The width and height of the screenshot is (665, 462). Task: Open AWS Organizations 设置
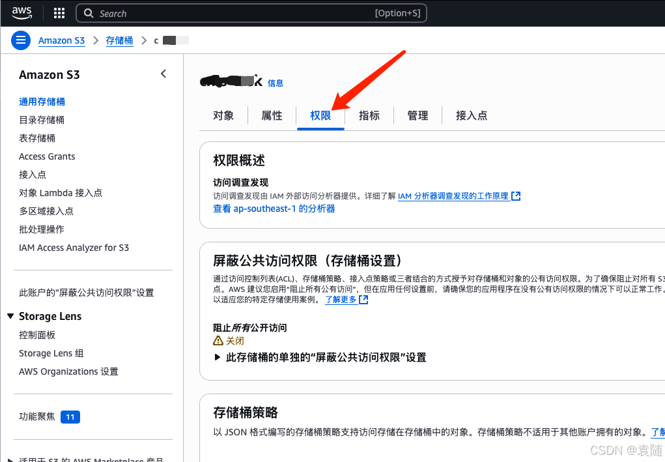tap(68, 371)
